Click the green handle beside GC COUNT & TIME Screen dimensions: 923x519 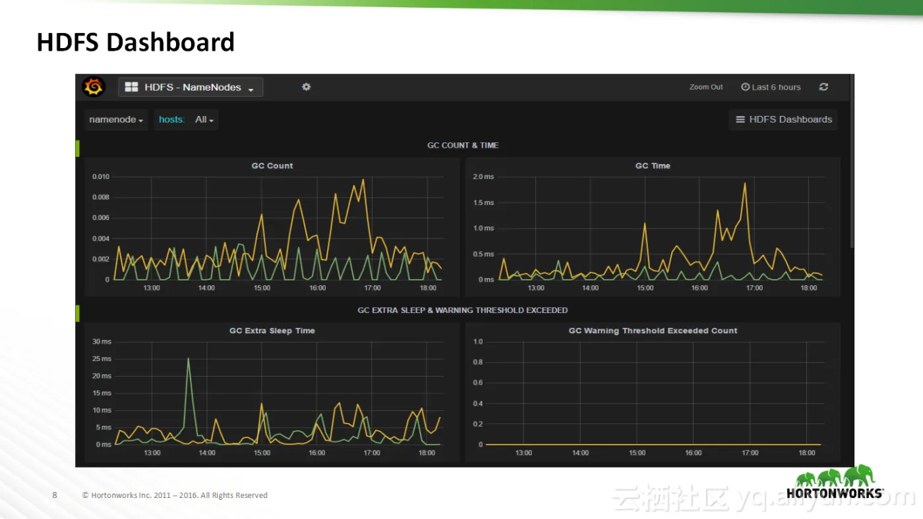(x=78, y=148)
